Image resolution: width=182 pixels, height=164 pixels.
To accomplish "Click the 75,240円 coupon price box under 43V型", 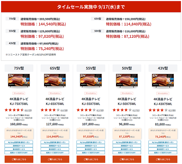I will point(163,134).
